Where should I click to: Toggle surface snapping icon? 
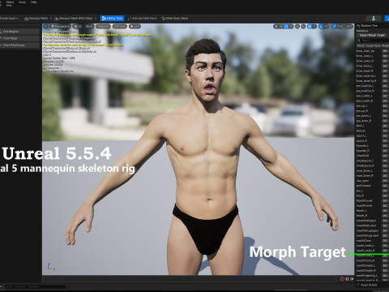pyautogui.click(x=303, y=26)
